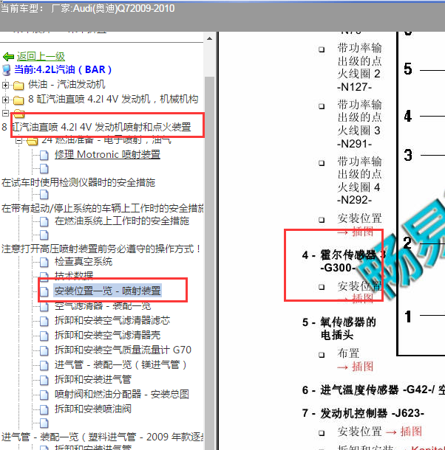
Task: Click page icon beside 拆卸和安装空气滤清器壳
Action: pos(44,336)
